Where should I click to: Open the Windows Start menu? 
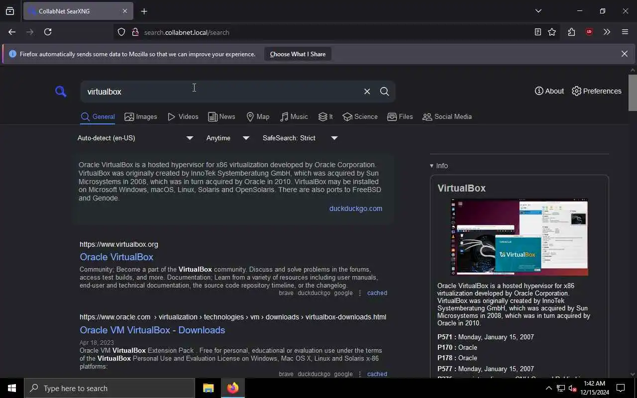pyautogui.click(x=12, y=388)
